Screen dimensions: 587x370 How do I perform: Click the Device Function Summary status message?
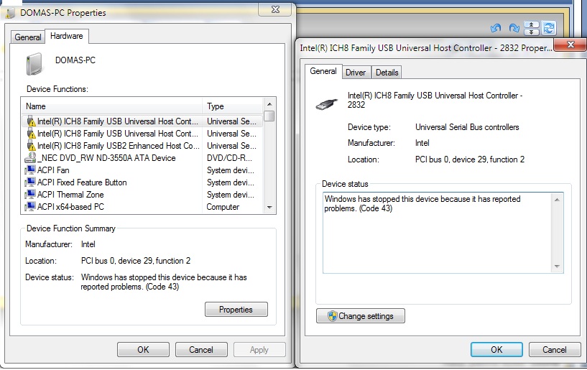click(x=164, y=282)
